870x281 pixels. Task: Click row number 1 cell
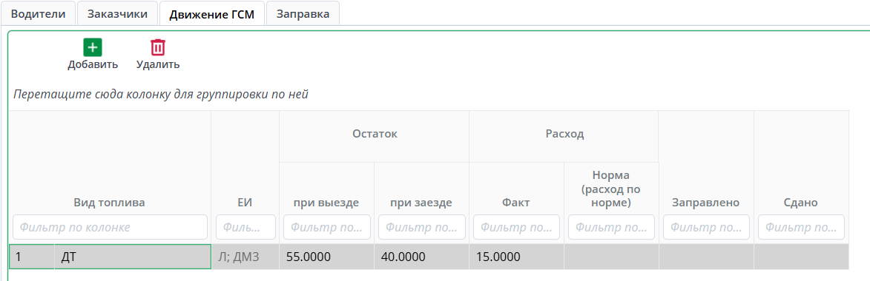[x=32, y=257]
